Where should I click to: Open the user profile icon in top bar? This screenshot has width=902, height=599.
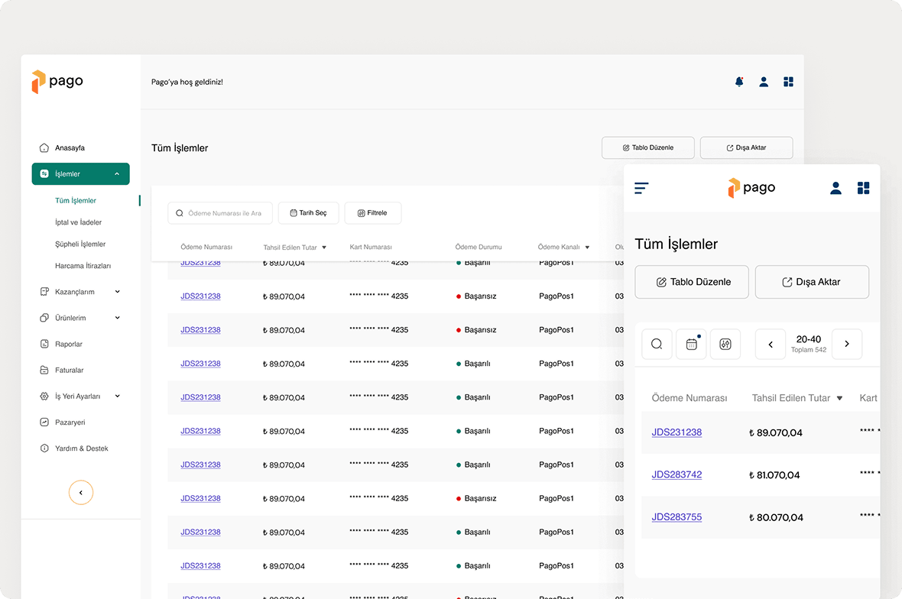point(764,82)
